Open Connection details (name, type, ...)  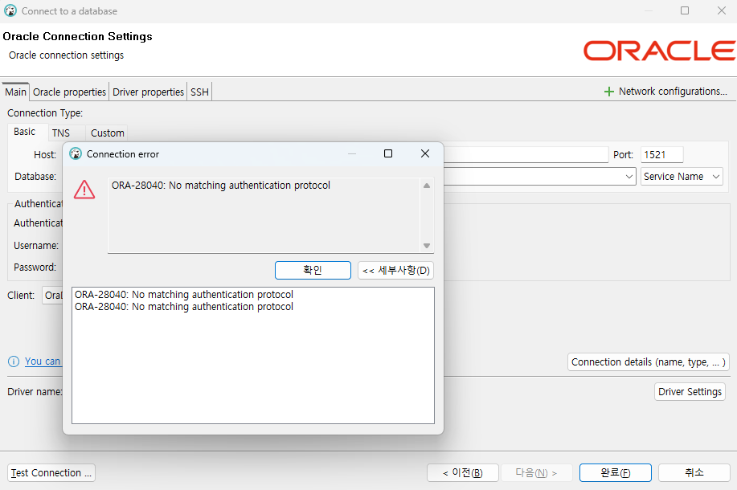point(648,362)
